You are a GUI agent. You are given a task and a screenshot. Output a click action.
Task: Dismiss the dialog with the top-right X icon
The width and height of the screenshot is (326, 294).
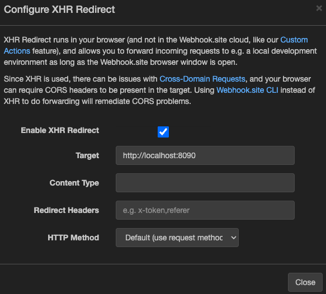pos(319,8)
